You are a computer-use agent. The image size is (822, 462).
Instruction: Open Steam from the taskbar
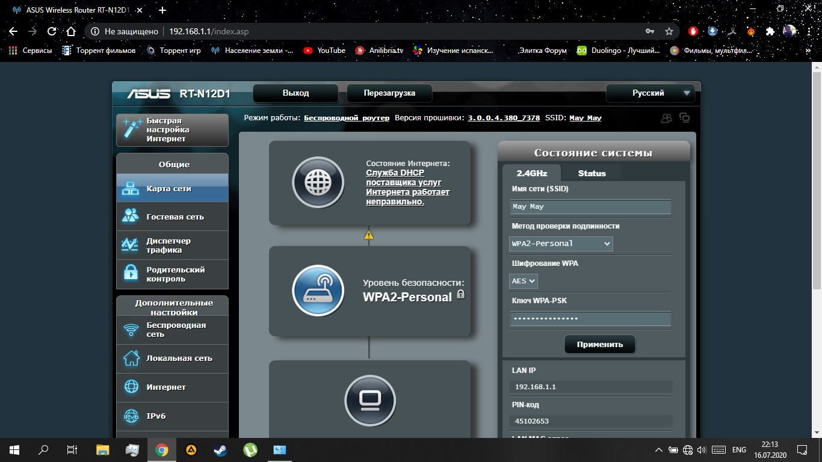(x=220, y=449)
